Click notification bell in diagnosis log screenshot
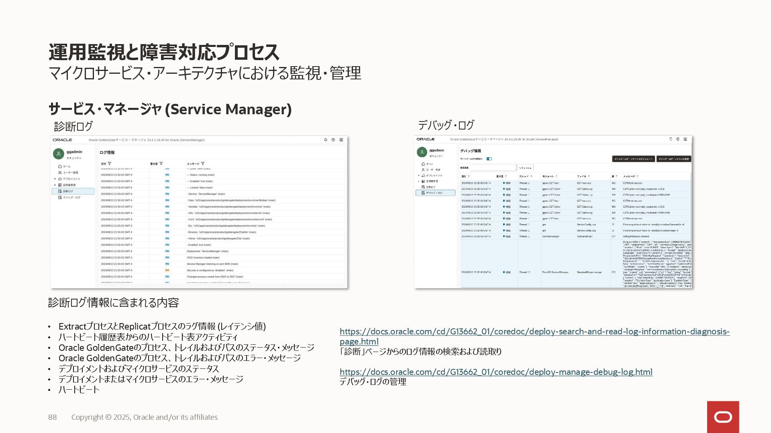This screenshot has width=771, height=433. point(326,140)
